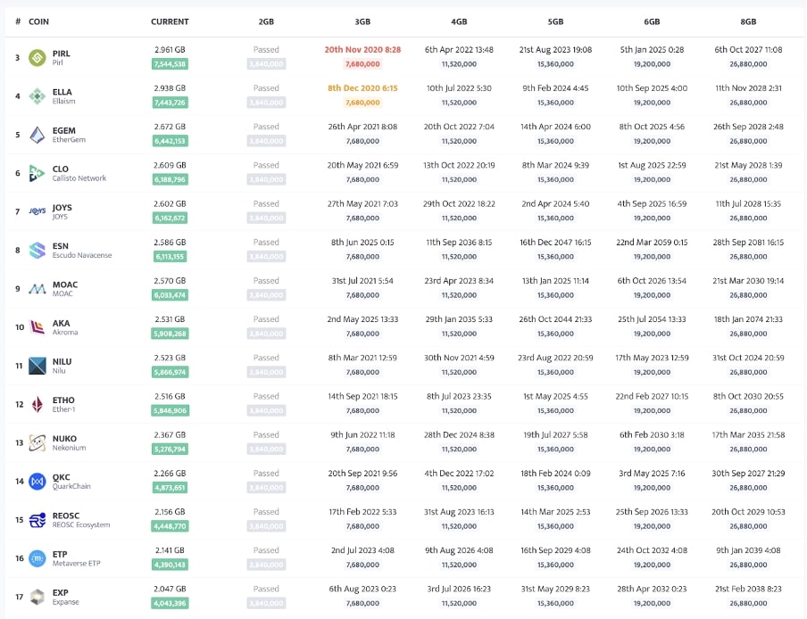Select the 5,276,794 block badge
This screenshot has height=619, width=807.
pyautogui.click(x=170, y=450)
